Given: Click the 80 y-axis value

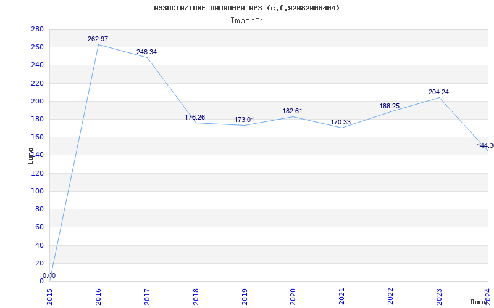Looking at the screenshot, I should [40, 209].
